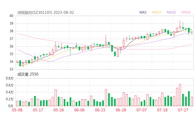Click the tallest volume bar in the chart

[x=180, y=95]
